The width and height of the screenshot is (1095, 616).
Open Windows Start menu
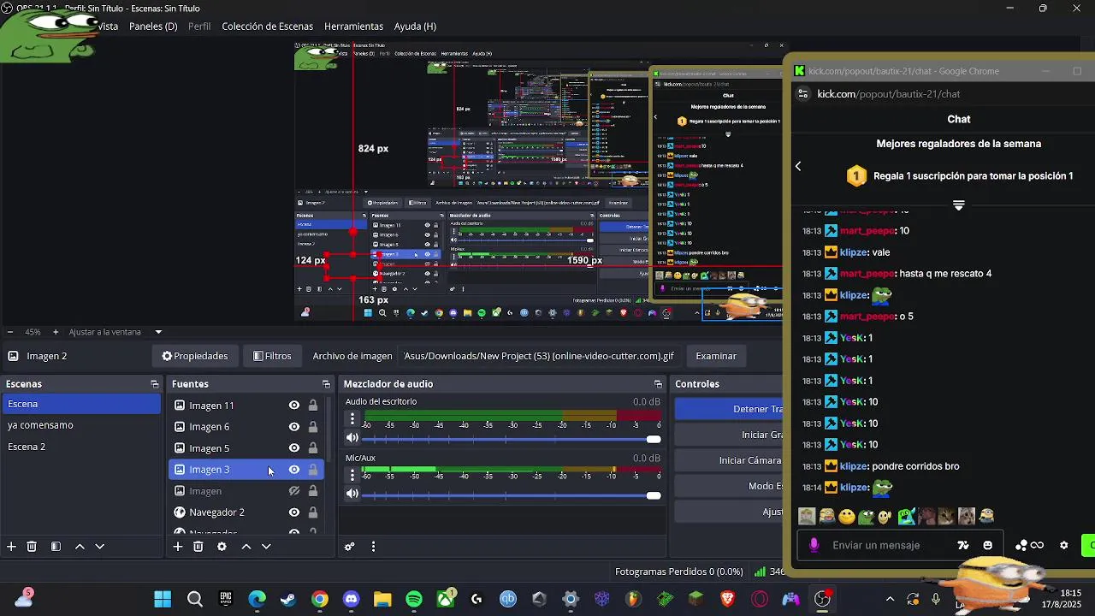click(163, 600)
